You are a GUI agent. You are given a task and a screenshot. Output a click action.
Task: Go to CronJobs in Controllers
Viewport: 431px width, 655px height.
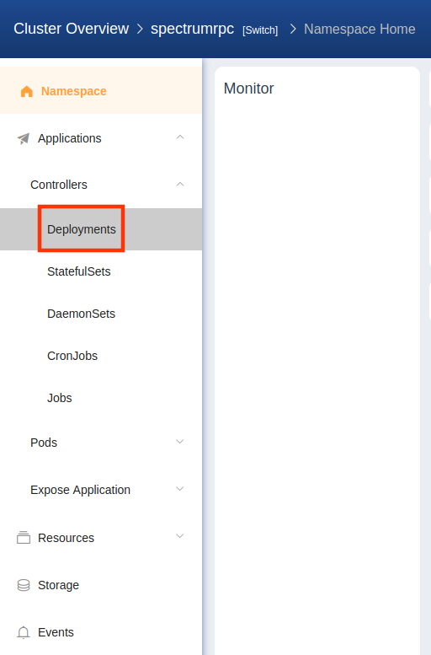click(72, 356)
